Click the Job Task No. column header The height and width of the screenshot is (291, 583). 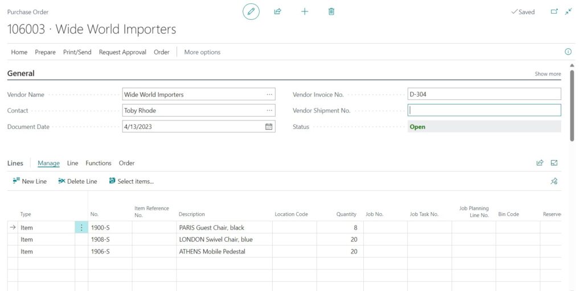(424, 214)
